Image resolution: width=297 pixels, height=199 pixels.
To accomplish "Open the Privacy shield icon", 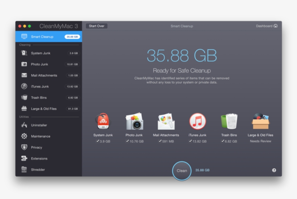I will coord(24,147).
